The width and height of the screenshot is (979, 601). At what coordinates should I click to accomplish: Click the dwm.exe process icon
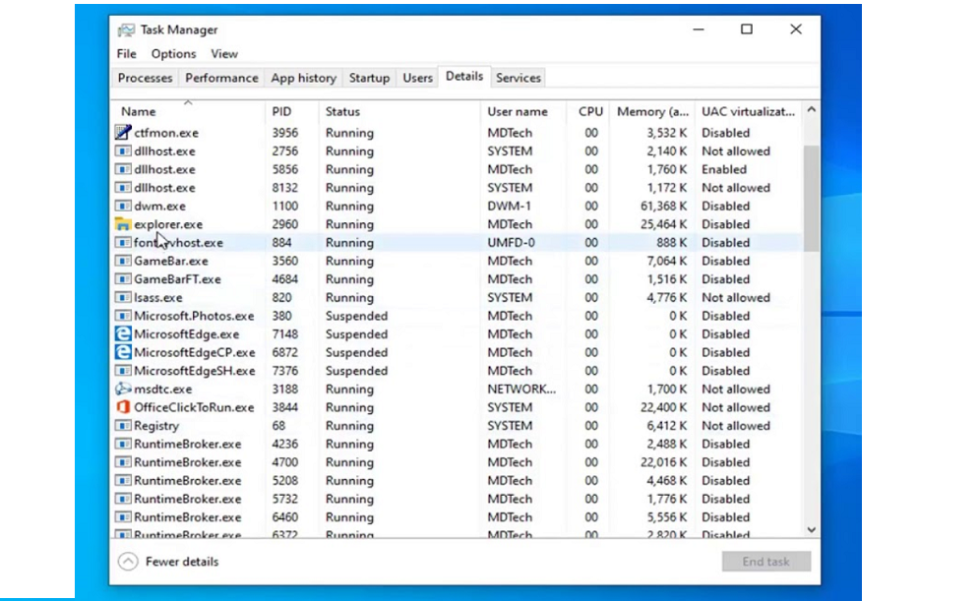click(123, 206)
